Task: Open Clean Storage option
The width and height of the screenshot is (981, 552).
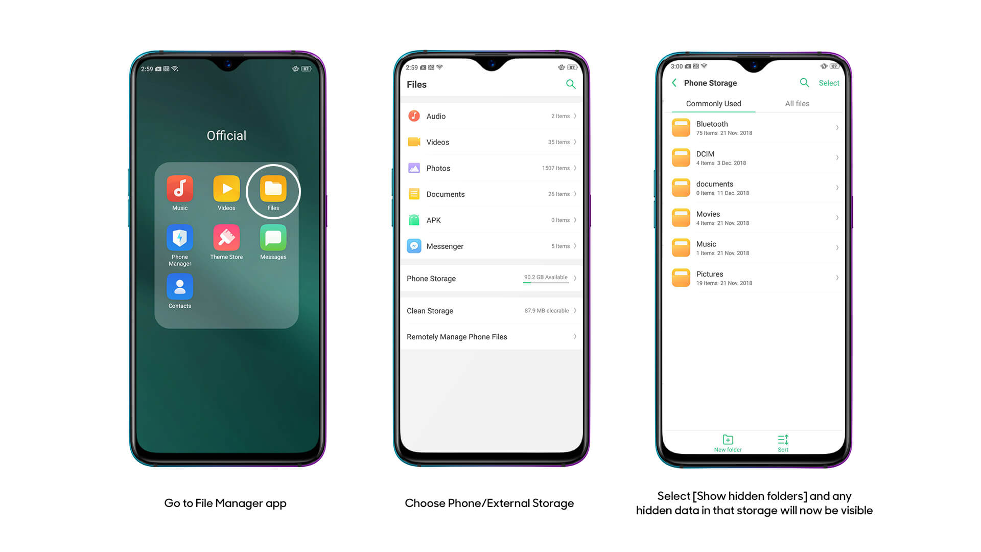Action: 491,311
